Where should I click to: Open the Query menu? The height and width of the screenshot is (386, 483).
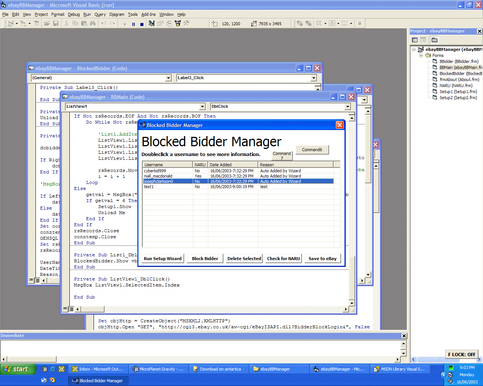[100, 14]
